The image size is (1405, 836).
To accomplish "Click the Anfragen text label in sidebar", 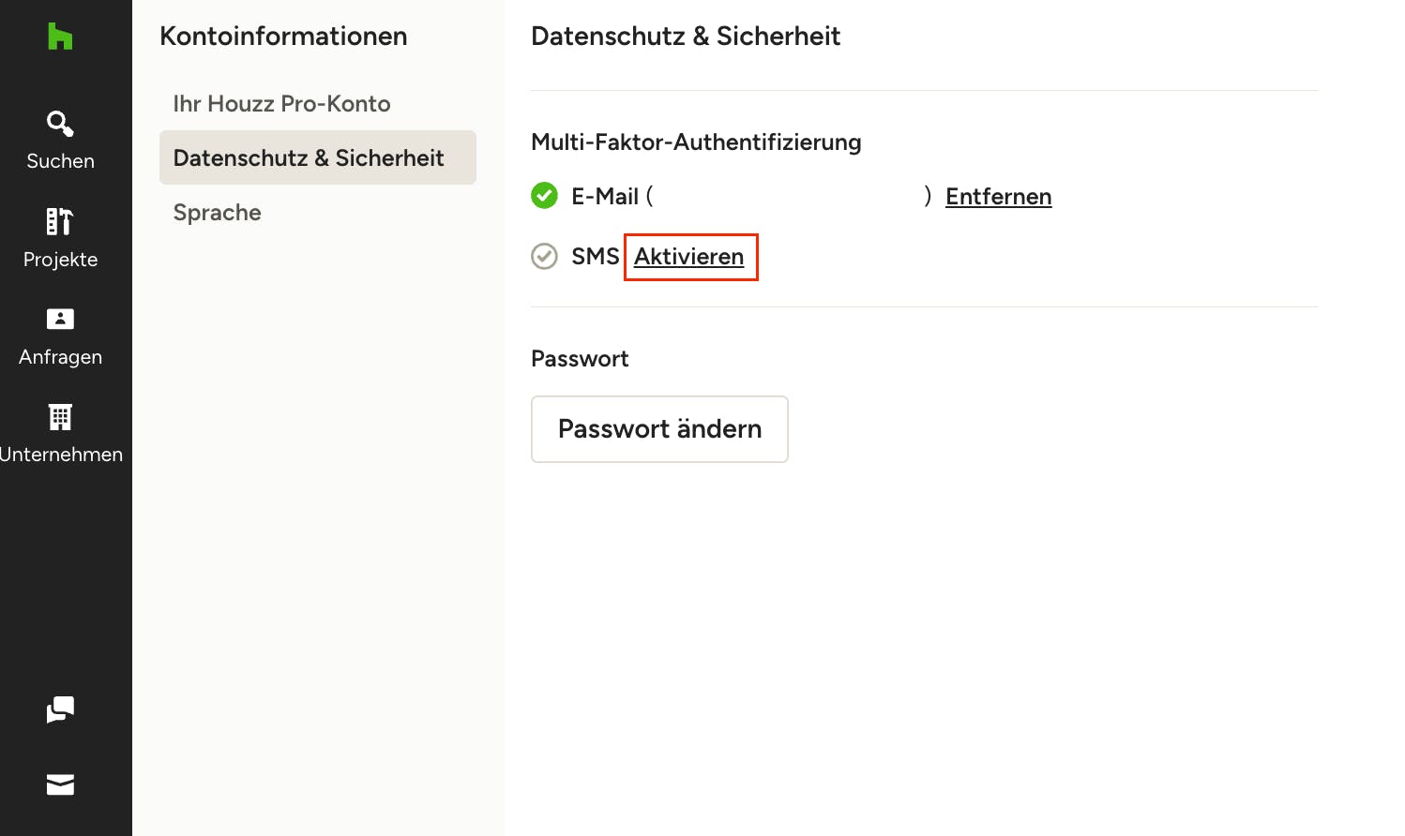I will 60,357.
